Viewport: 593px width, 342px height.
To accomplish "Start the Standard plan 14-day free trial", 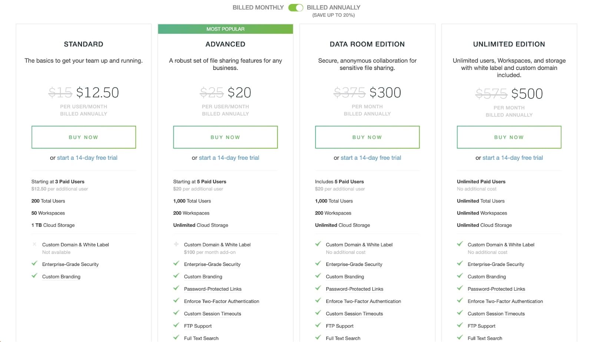I will [x=87, y=158].
